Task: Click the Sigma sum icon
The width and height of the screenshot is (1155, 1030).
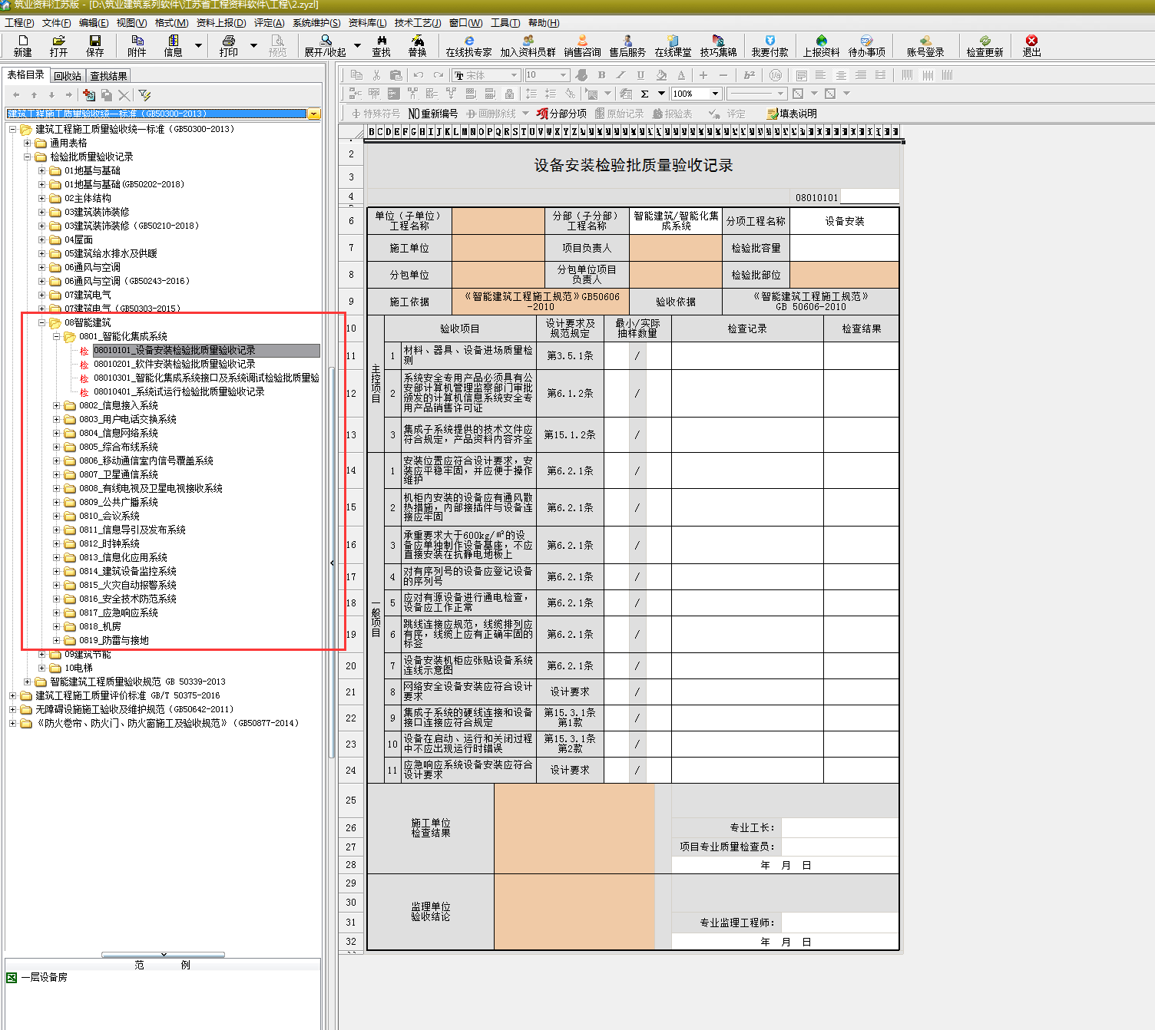Action: pyautogui.click(x=644, y=94)
